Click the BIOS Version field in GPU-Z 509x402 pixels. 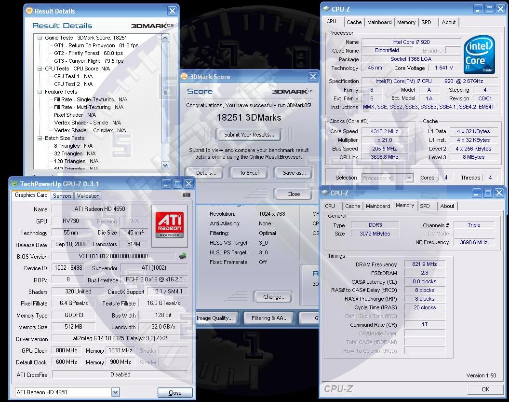click(113, 256)
